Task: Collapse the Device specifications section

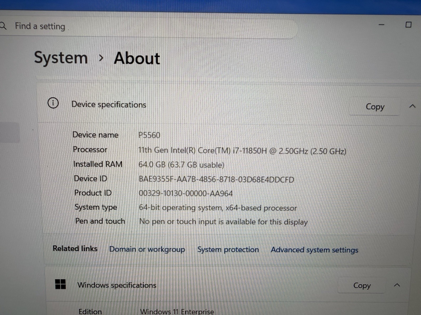Action: [412, 106]
